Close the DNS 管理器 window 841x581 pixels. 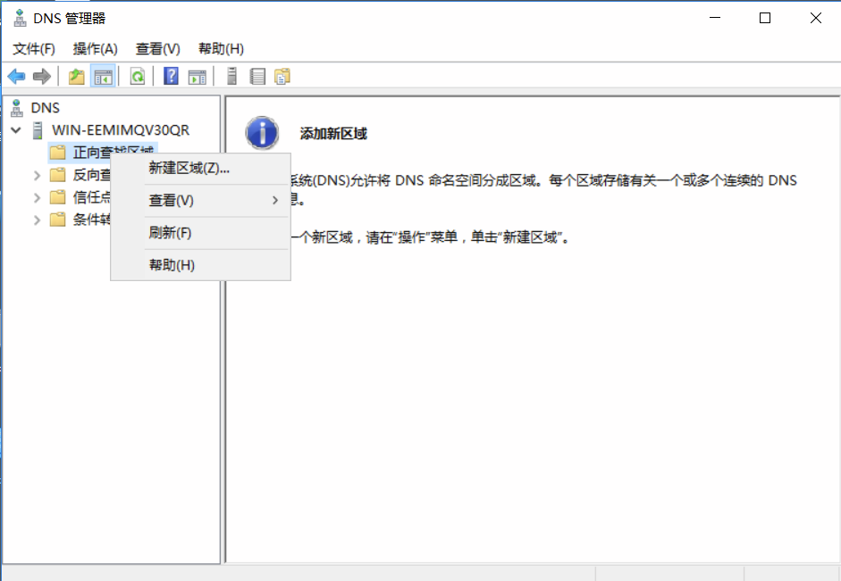point(816,18)
